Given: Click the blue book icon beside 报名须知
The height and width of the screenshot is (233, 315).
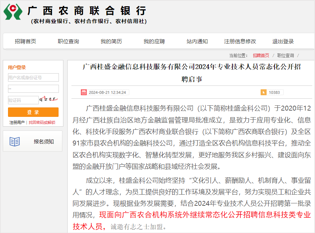Looking at the screenshot, I should tap(15, 142).
